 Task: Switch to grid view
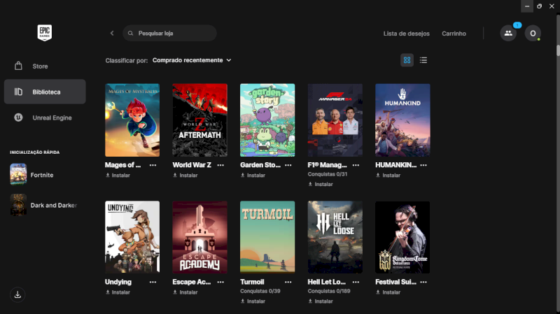click(407, 60)
